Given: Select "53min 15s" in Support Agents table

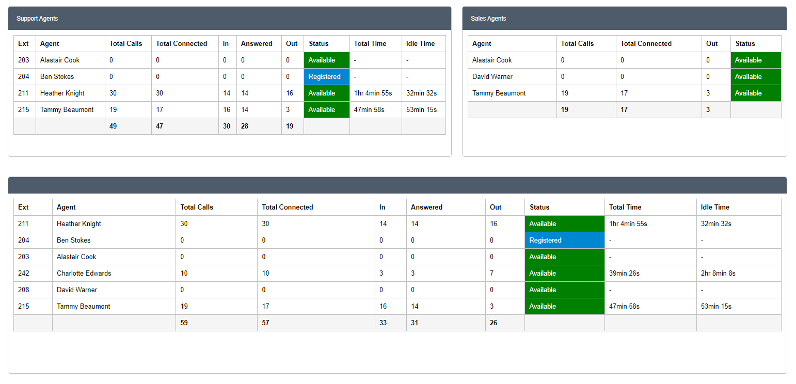Looking at the screenshot, I should (x=422, y=110).
